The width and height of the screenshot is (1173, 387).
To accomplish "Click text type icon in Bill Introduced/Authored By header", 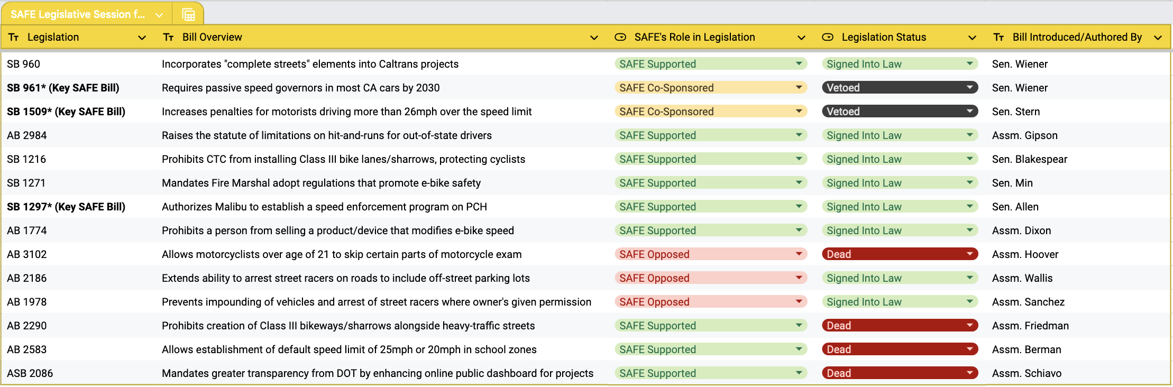I will (x=998, y=37).
